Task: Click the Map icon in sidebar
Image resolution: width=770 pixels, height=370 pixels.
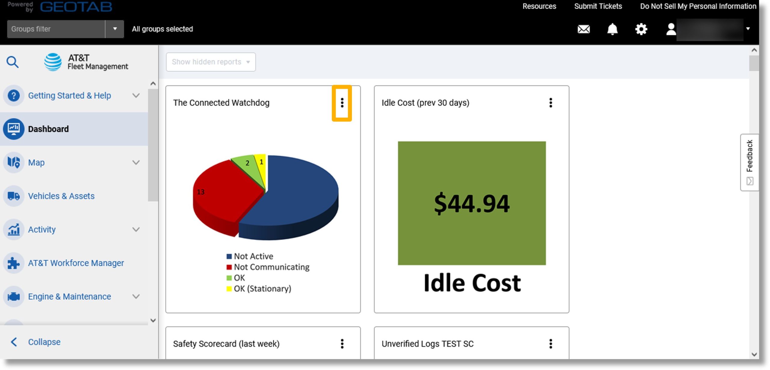Action: [x=13, y=162]
